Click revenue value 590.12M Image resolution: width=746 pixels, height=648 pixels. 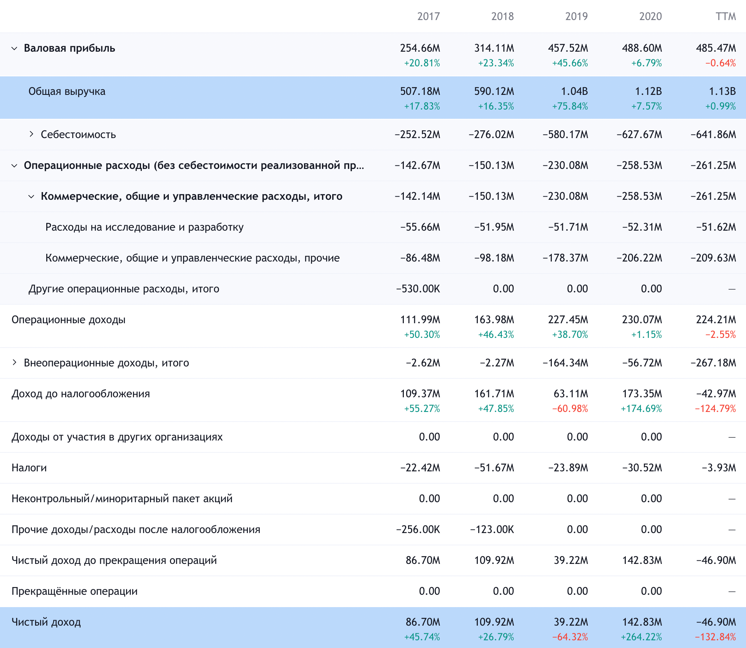point(494,91)
